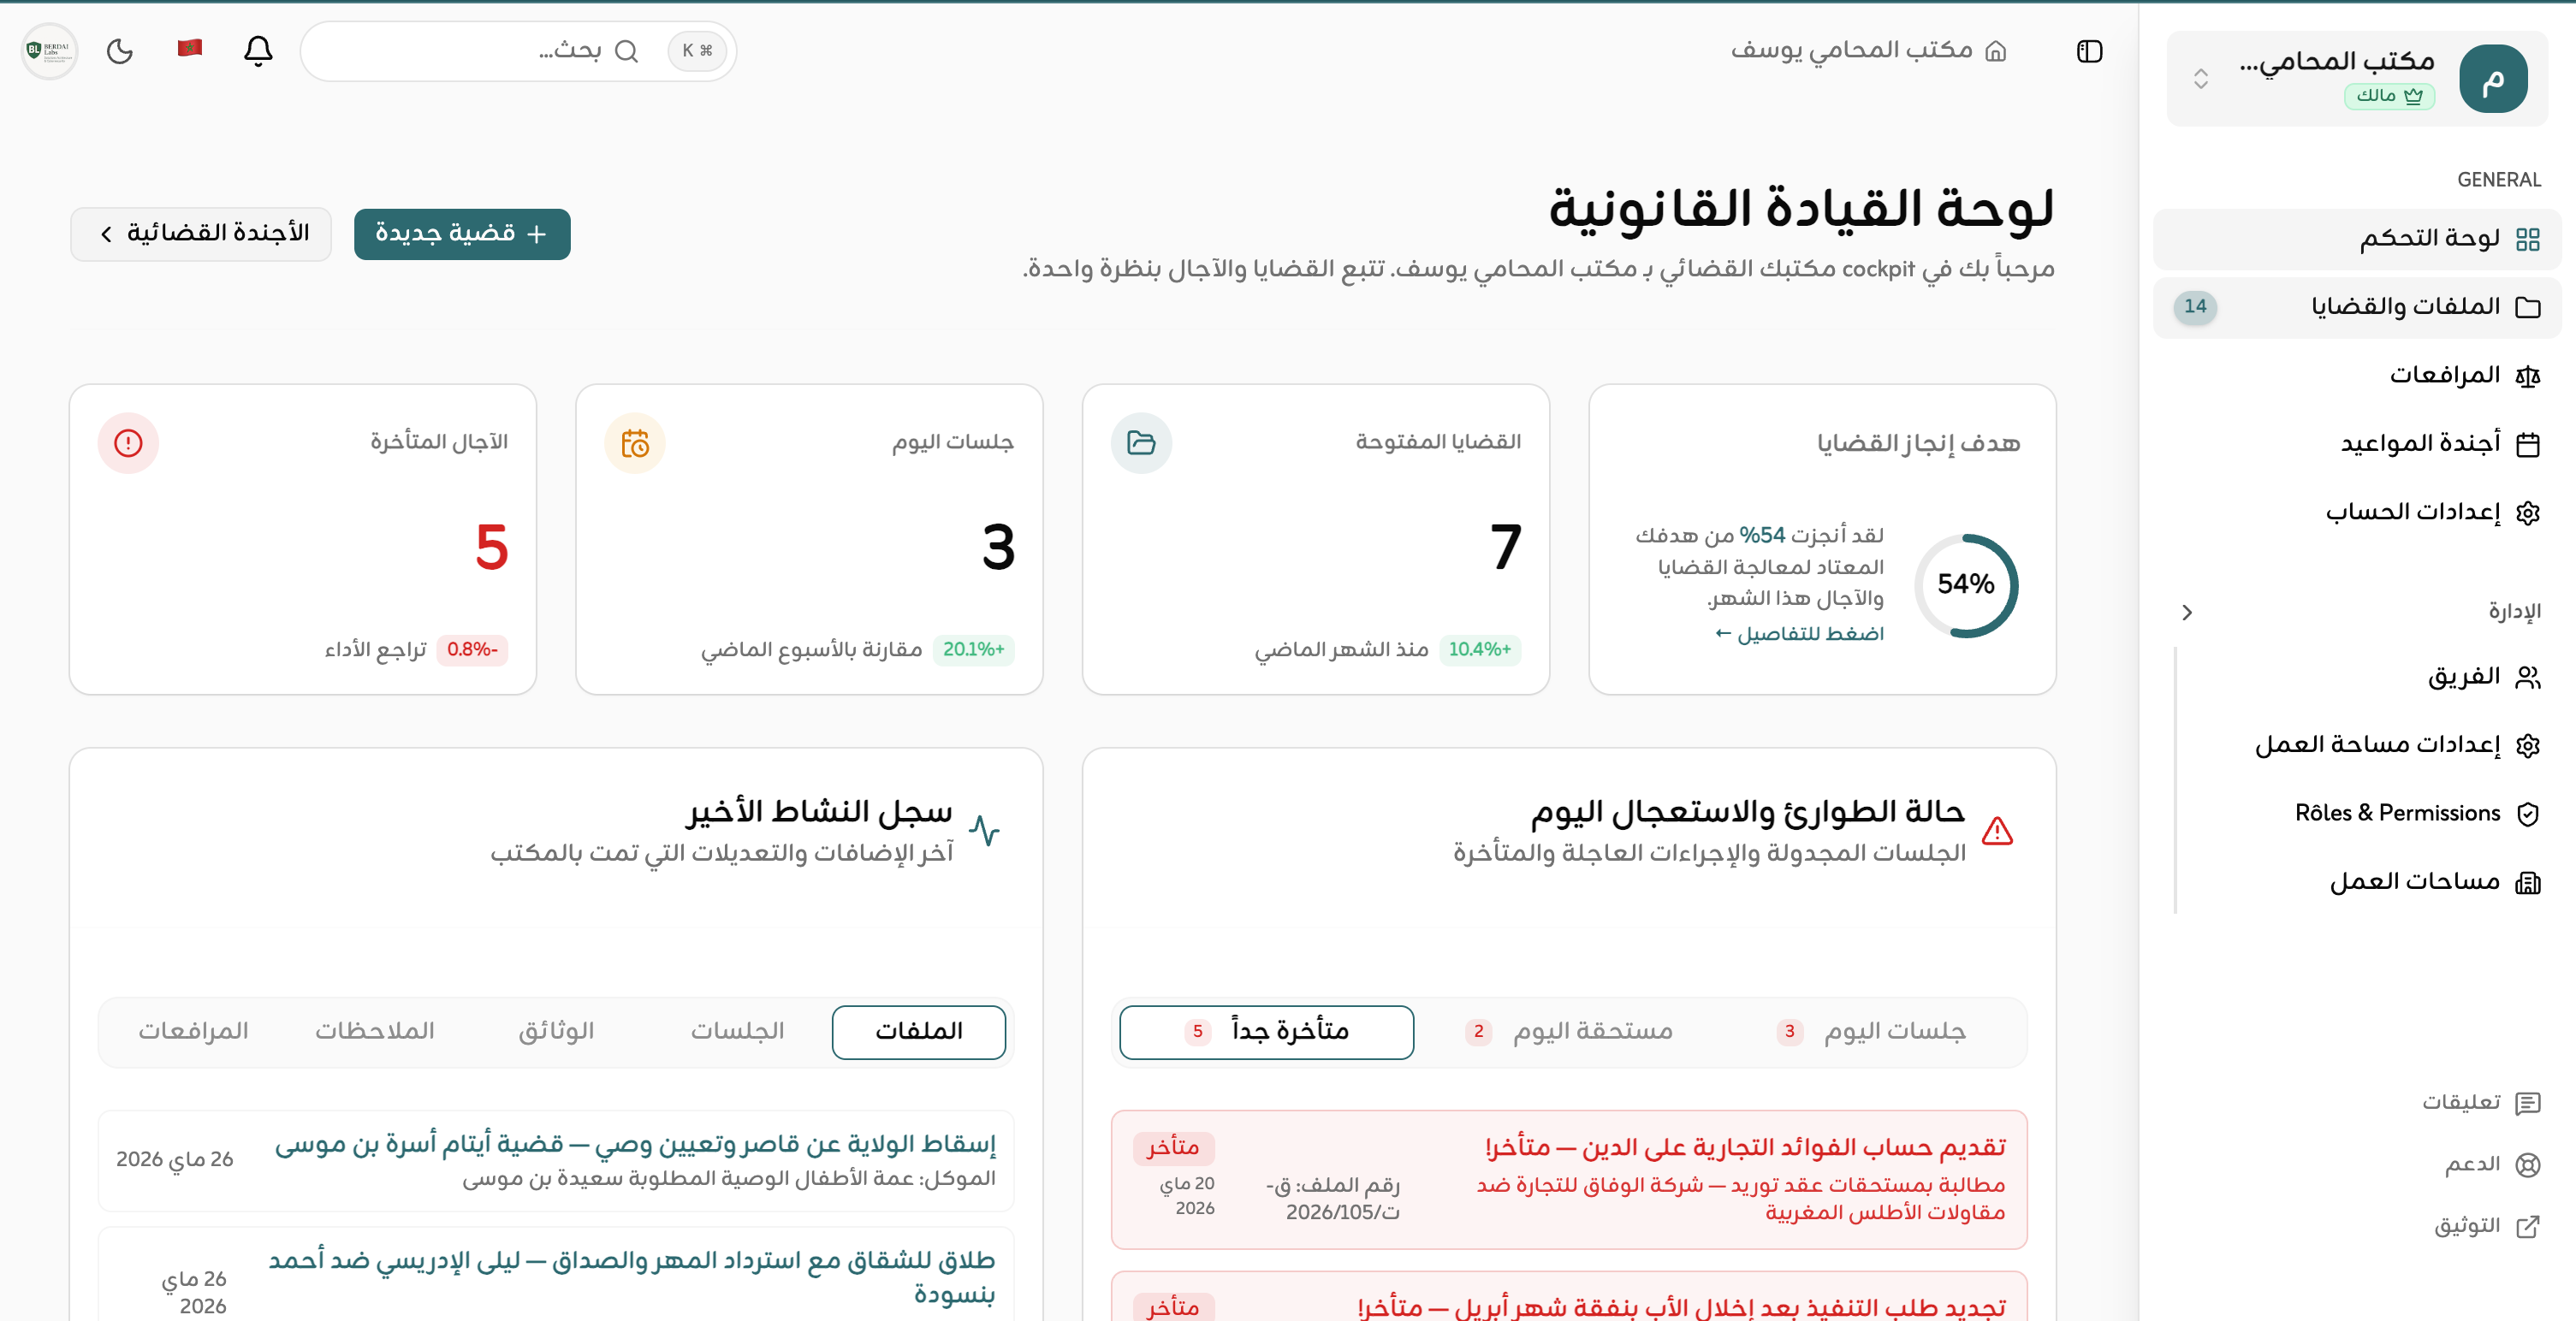Click the folder icon beside الملفات والقضايا
The width and height of the screenshot is (2576, 1321).
coord(2527,307)
